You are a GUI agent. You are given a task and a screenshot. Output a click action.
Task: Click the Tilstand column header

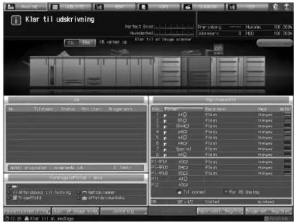pyautogui.click(x=43, y=109)
